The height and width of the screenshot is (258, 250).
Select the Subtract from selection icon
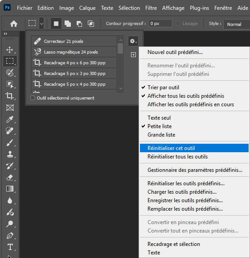coord(79,24)
